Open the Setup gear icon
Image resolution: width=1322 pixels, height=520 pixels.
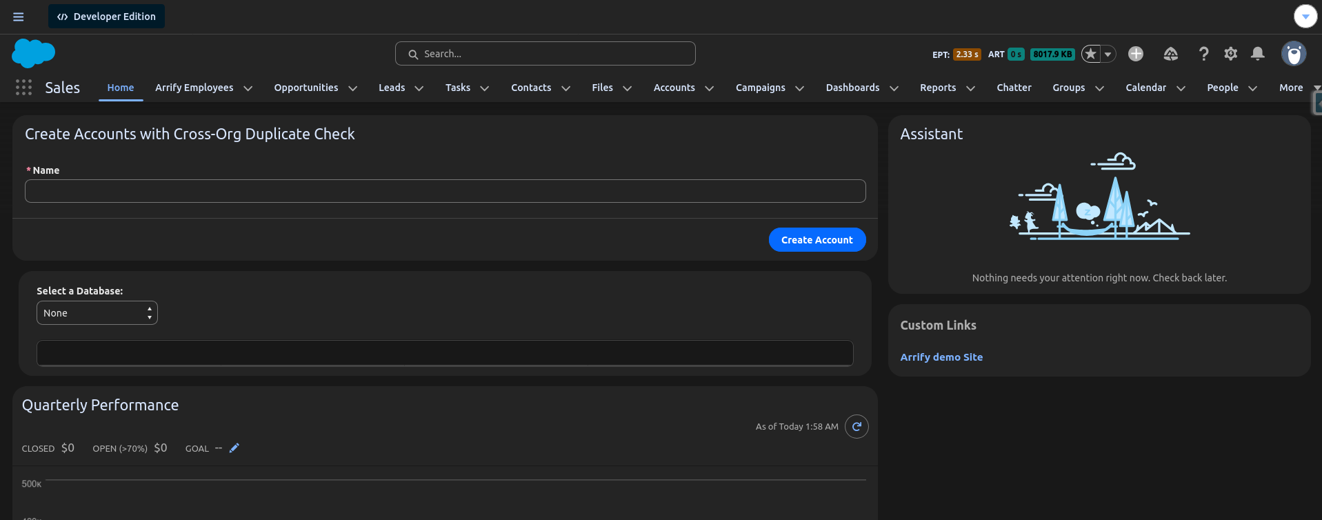pyautogui.click(x=1231, y=54)
